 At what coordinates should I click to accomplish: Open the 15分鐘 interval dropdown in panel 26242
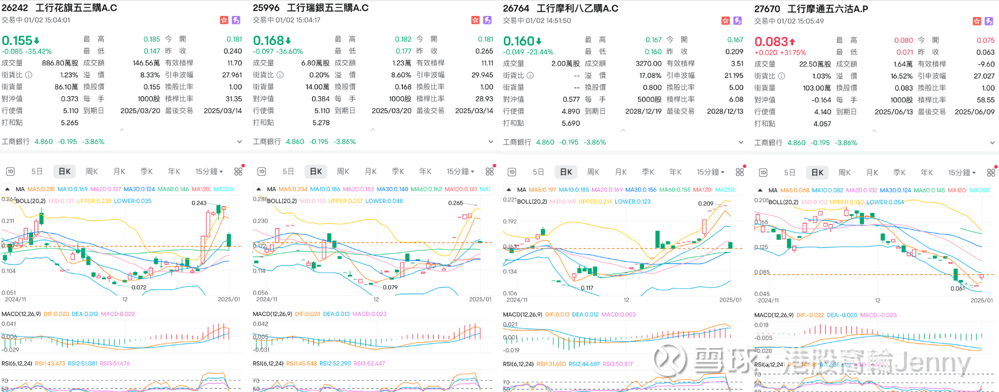pos(209,171)
